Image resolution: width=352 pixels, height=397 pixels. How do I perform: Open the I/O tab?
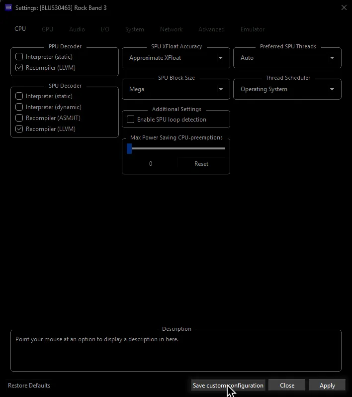click(x=105, y=29)
